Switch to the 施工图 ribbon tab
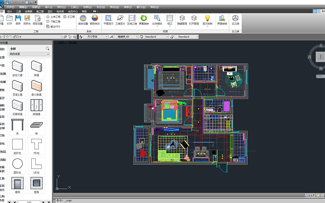 [x=40, y=11]
